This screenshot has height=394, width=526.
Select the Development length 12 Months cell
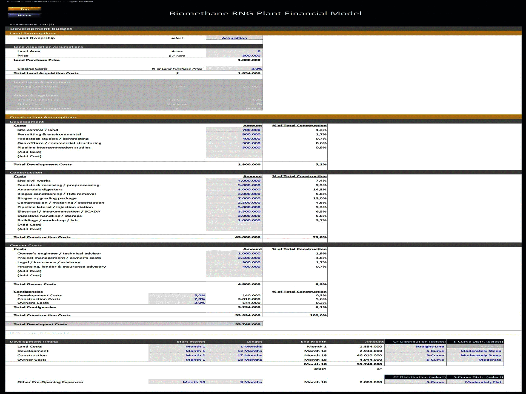(234, 351)
